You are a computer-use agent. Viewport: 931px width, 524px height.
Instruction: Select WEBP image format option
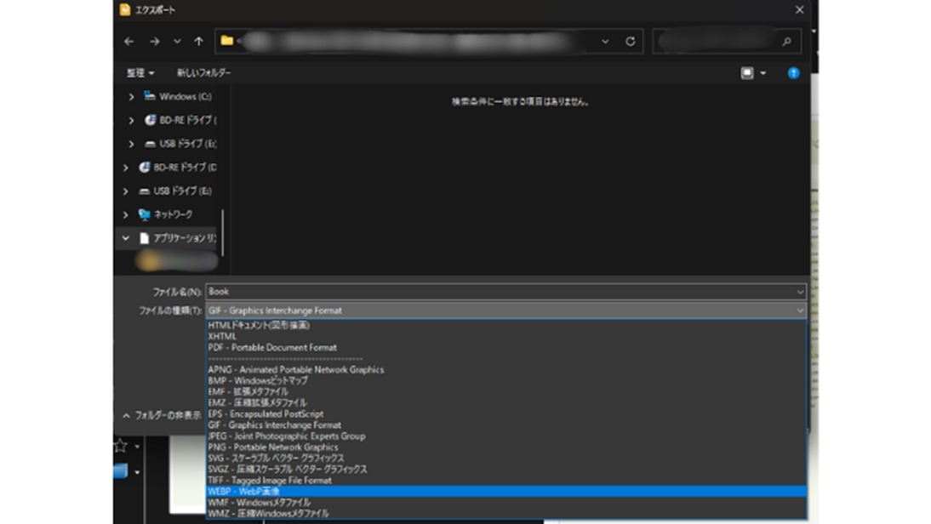click(243, 492)
